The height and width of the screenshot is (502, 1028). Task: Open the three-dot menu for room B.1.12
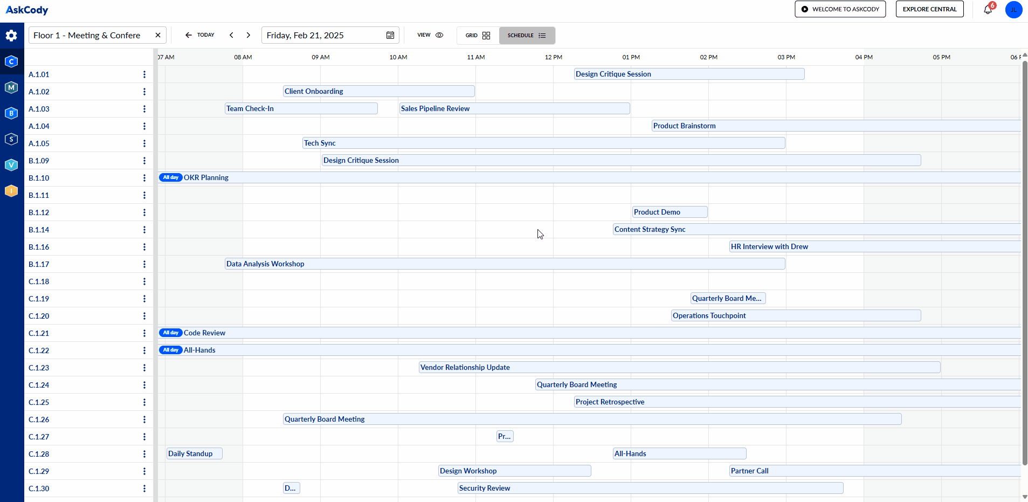click(144, 212)
